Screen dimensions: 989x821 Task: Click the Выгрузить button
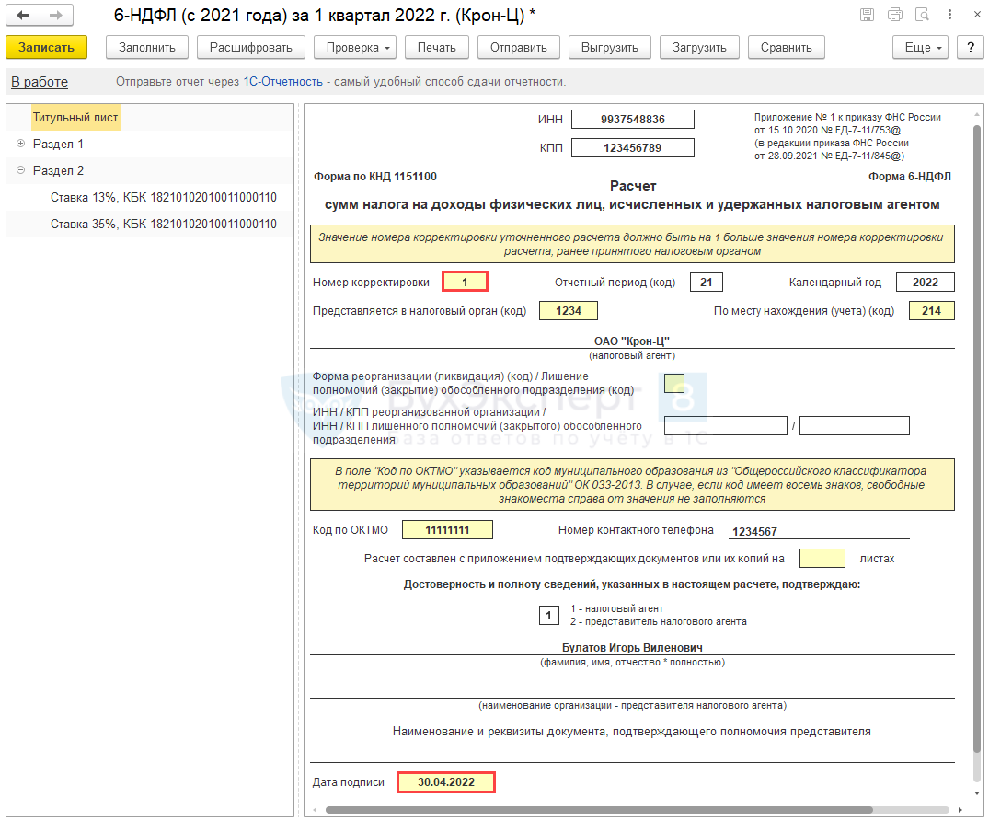610,47
